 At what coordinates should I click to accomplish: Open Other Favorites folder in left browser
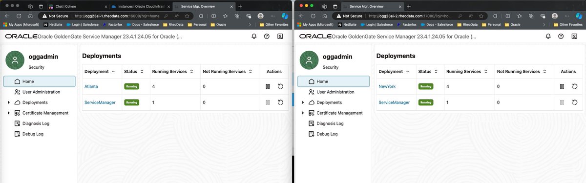274,24
